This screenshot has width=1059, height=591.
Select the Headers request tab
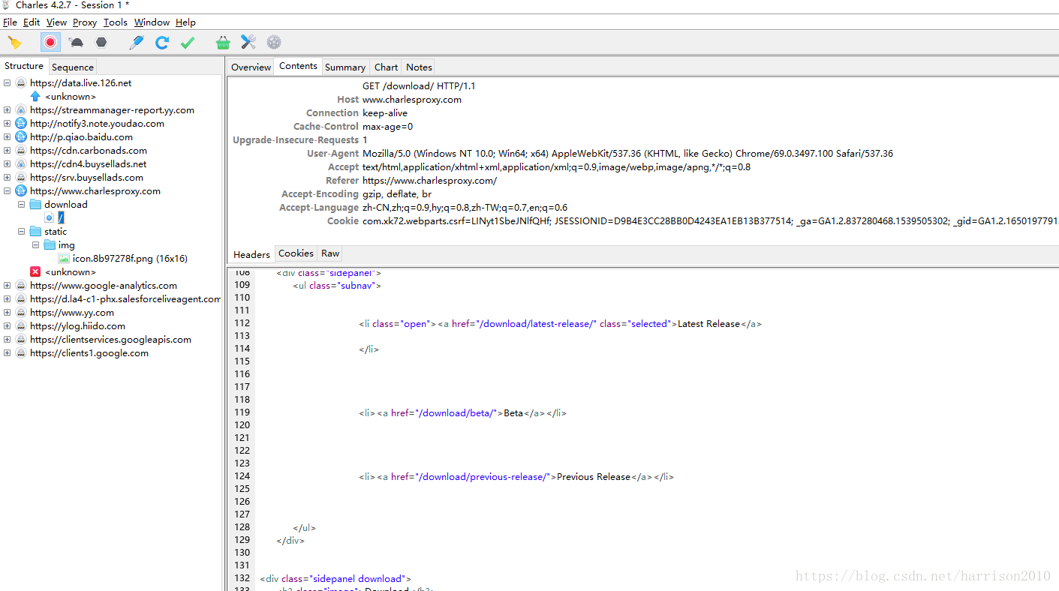(251, 254)
